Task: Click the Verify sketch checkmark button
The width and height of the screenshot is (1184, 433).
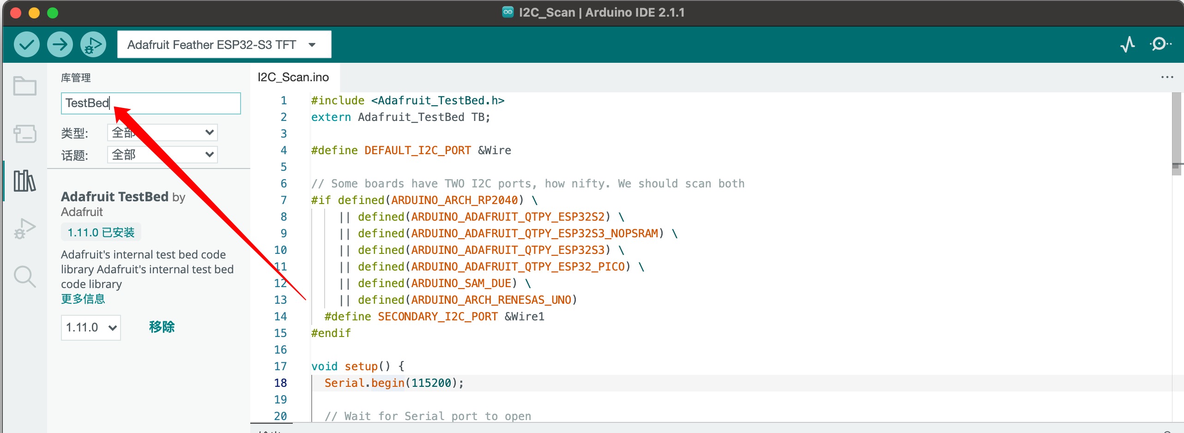Action: coord(27,45)
